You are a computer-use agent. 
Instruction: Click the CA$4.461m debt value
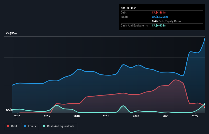coord(159,12)
